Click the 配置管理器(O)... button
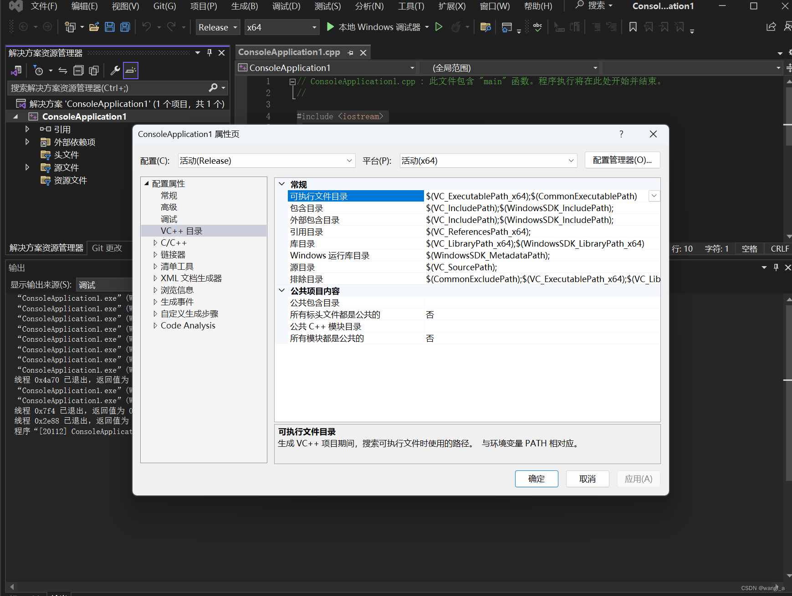Image resolution: width=792 pixels, height=596 pixels. [622, 160]
